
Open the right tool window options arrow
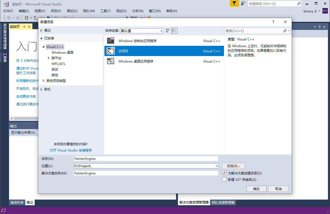tap(315, 27)
